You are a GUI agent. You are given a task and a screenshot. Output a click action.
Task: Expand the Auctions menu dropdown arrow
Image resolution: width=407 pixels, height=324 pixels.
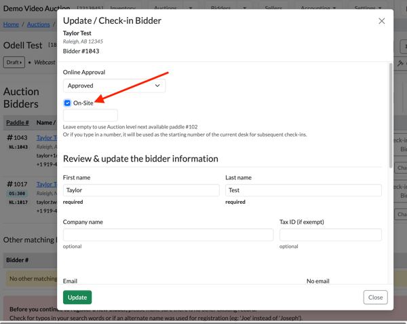point(191,7)
